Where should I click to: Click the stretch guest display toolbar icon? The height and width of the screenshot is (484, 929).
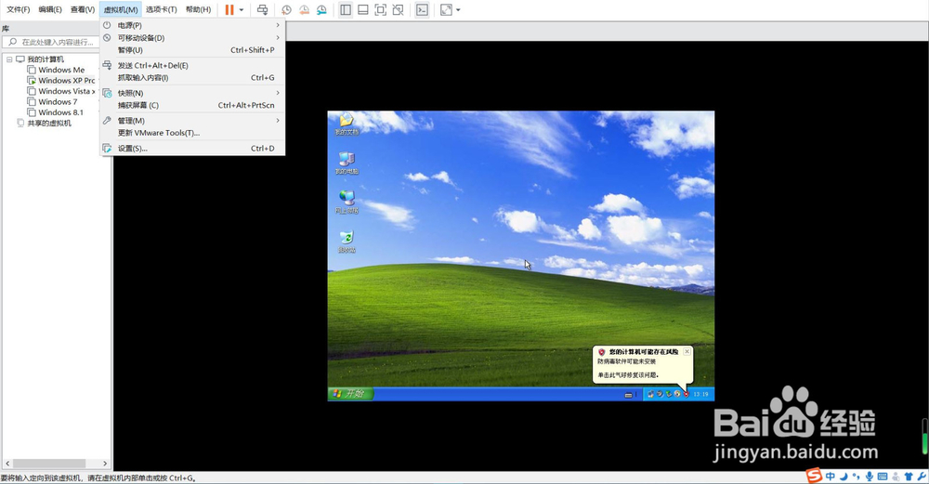click(x=446, y=9)
